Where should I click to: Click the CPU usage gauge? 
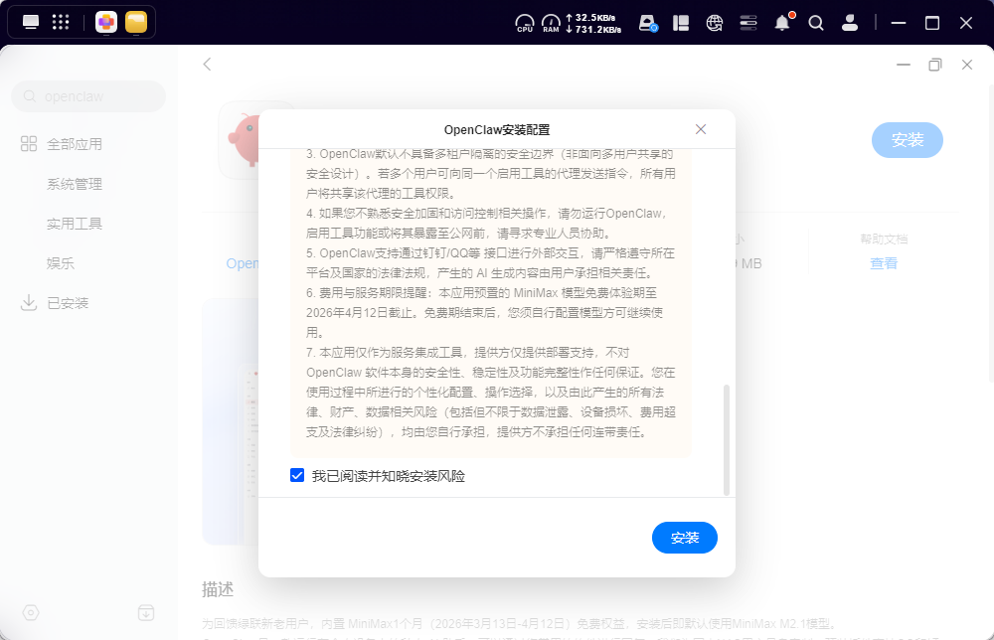coord(525,23)
